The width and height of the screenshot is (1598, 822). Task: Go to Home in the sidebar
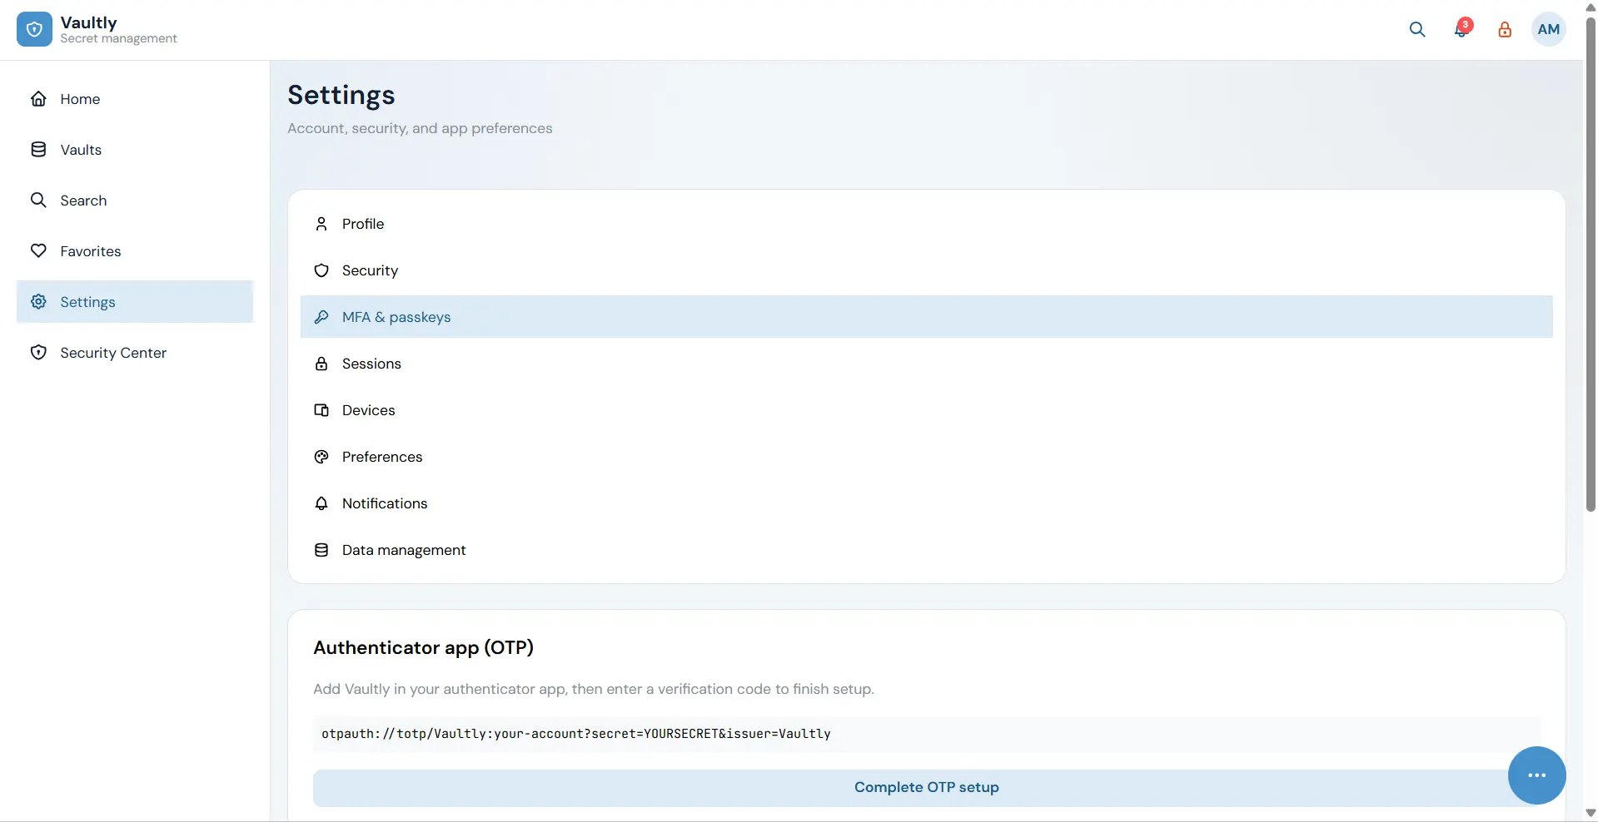coord(135,99)
